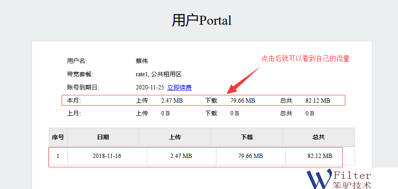The width and height of the screenshot is (398, 189).
Task: Click the 上月 traffic row label
Action: tap(74, 113)
